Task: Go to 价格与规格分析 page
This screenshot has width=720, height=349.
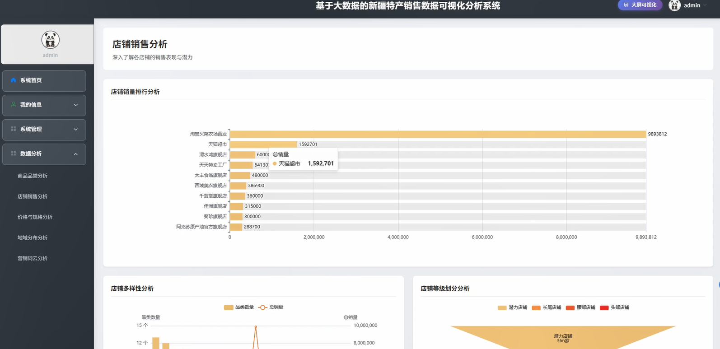Action: click(x=35, y=217)
